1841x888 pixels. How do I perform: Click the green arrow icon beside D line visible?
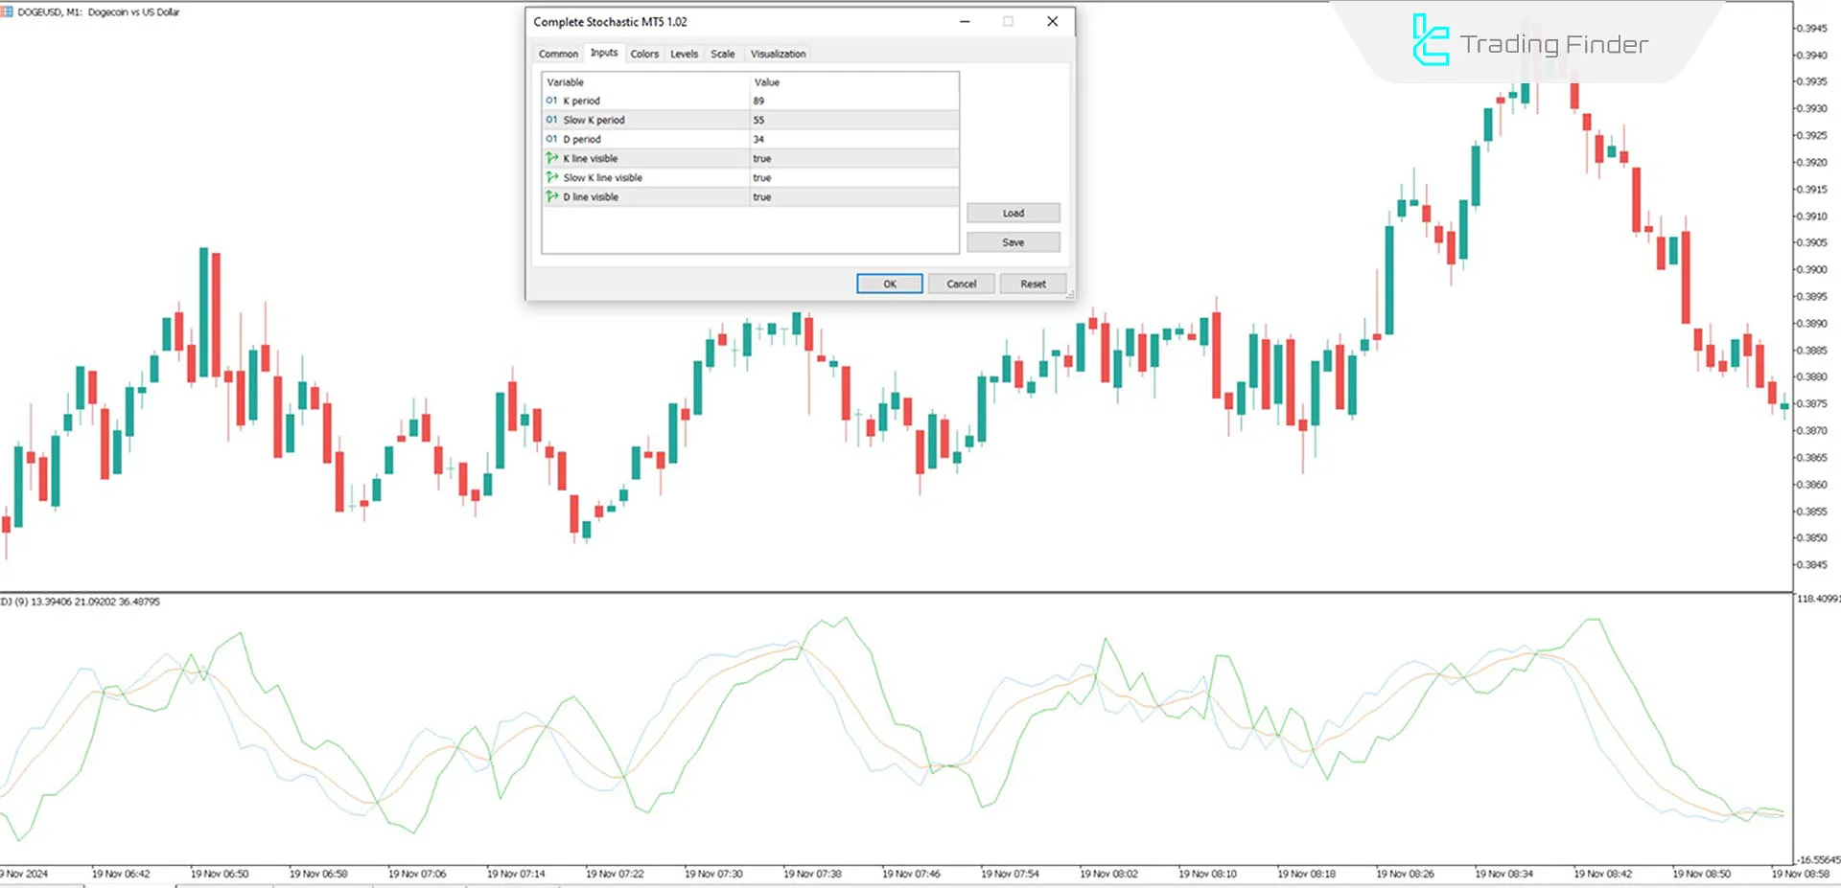tap(553, 196)
